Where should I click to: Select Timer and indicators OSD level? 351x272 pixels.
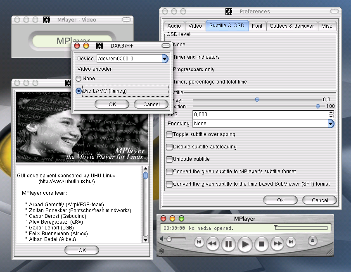click(196, 57)
